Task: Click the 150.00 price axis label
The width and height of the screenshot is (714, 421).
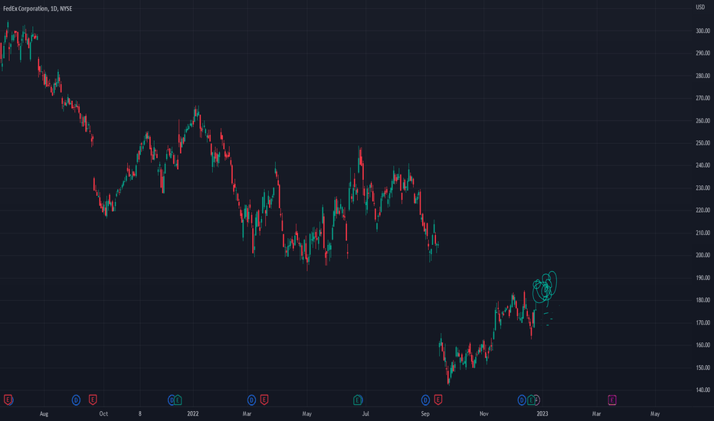Action: (x=703, y=367)
